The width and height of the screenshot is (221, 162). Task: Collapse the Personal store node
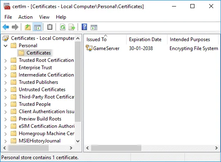[x=5, y=46]
